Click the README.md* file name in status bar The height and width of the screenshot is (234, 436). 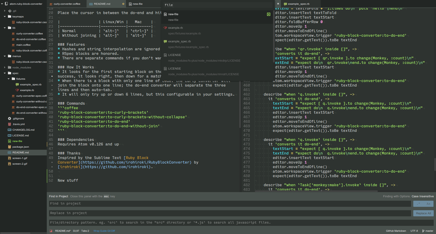(63, 231)
